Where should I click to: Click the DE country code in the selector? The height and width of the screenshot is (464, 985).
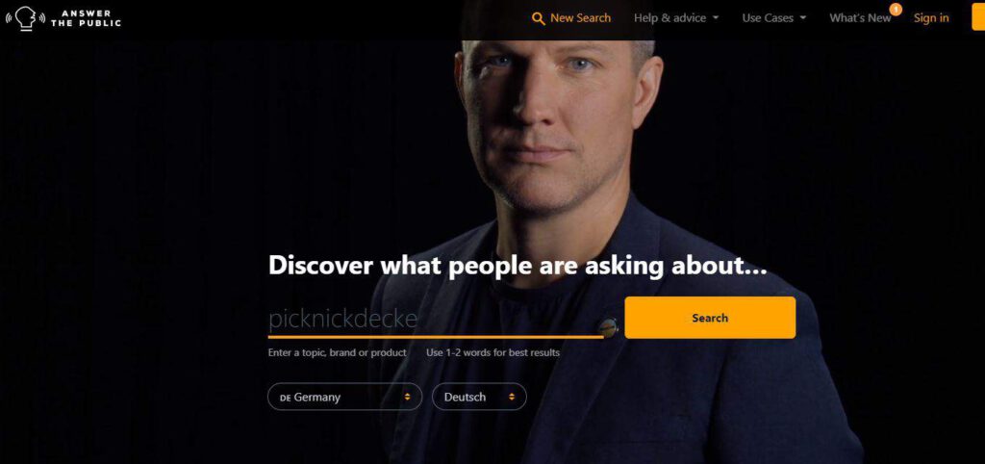285,398
